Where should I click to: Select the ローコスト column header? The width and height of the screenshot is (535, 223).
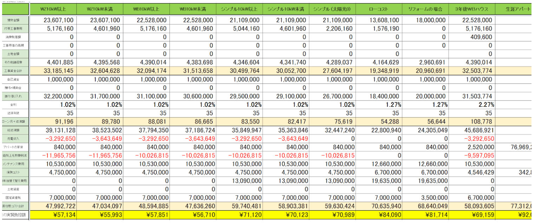(378, 9)
